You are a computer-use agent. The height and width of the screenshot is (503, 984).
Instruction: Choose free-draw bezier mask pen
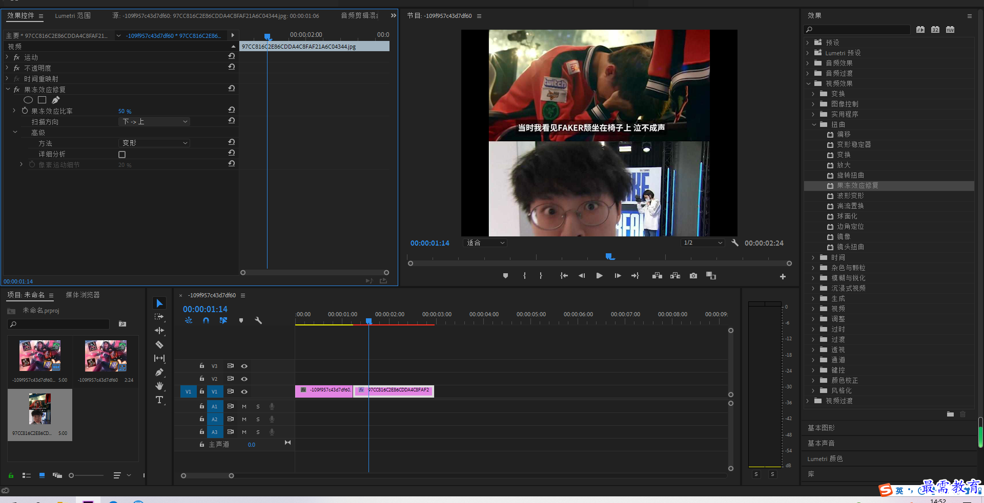(56, 100)
